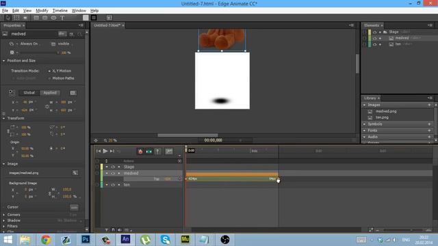Open the Cursor auto dropdown
438x246 pixels.
pyautogui.click(x=74, y=207)
